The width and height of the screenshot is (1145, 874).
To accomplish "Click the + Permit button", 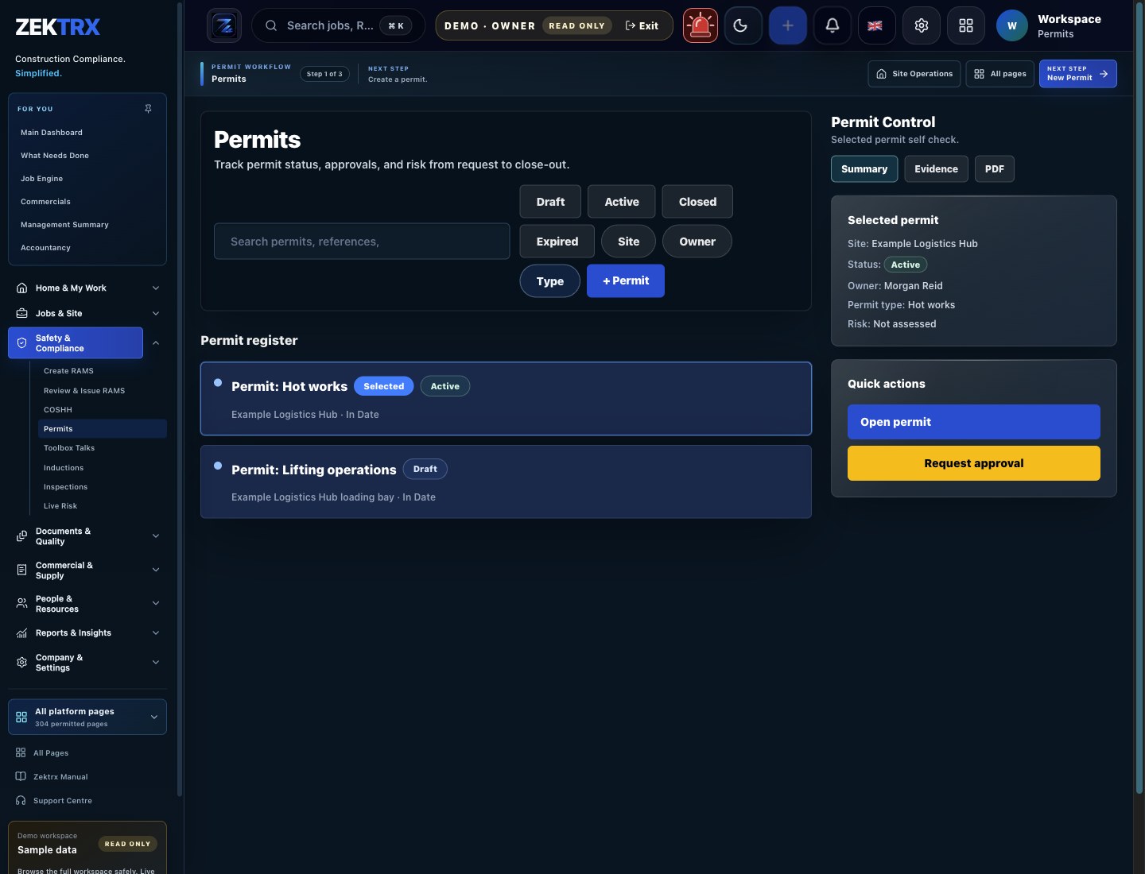I will 626,281.
